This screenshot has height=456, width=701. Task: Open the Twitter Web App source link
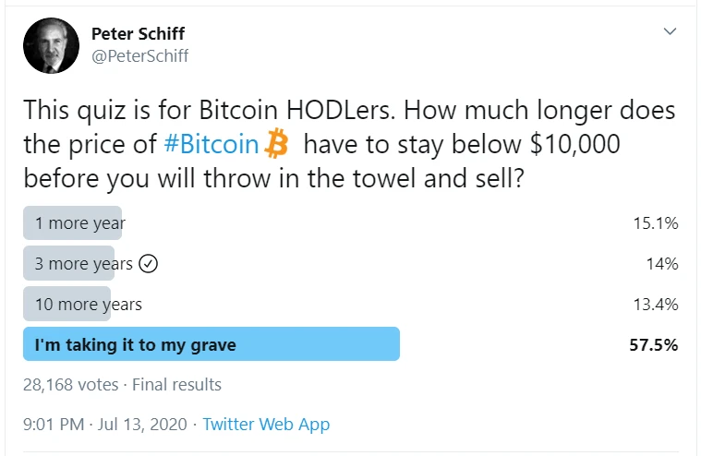[266, 425]
